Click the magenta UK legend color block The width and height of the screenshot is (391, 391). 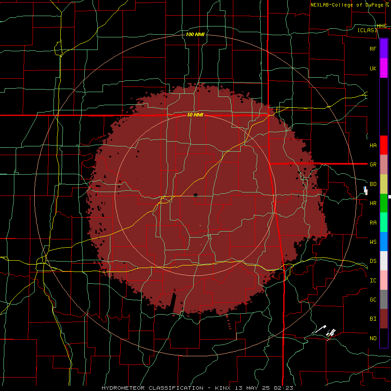click(x=384, y=68)
